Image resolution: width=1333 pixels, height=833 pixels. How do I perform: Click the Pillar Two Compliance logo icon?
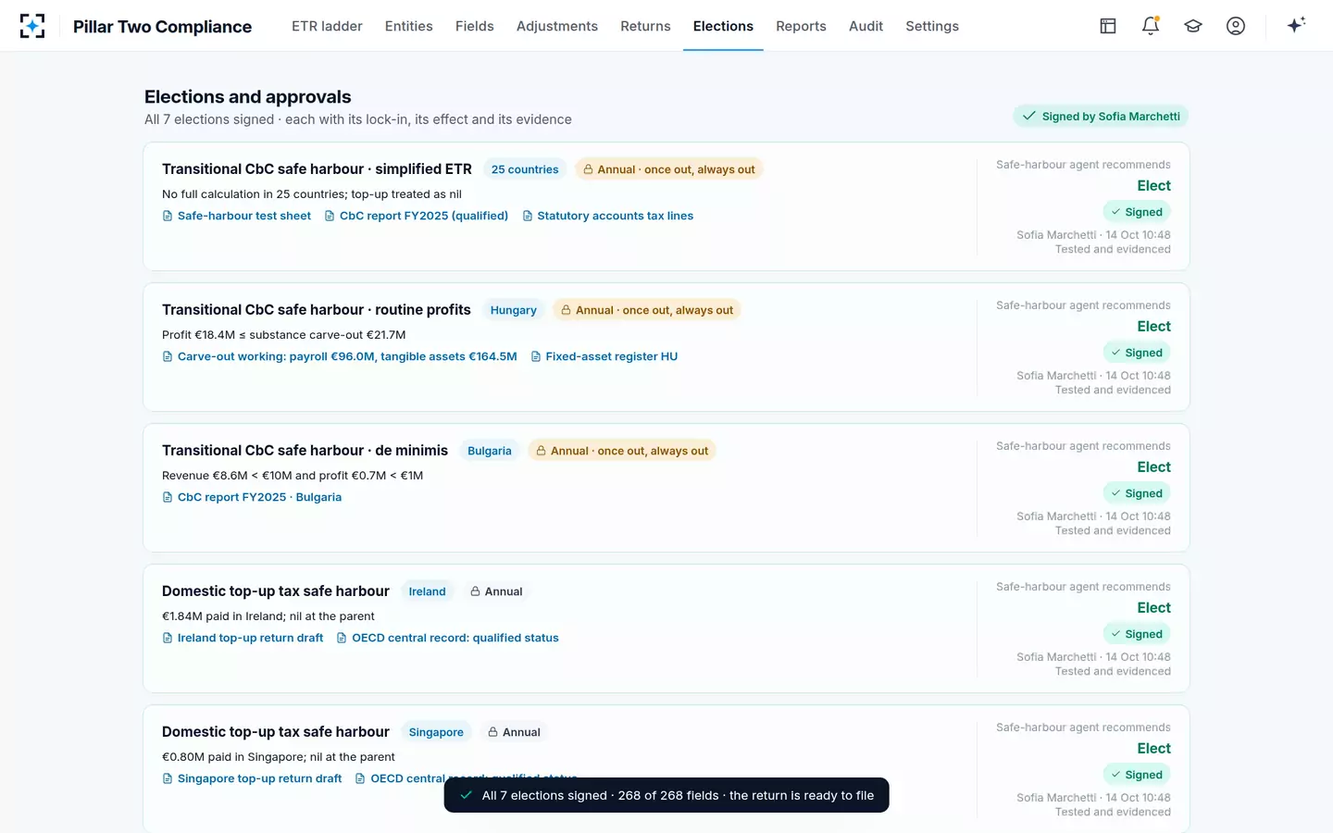[x=32, y=26]
